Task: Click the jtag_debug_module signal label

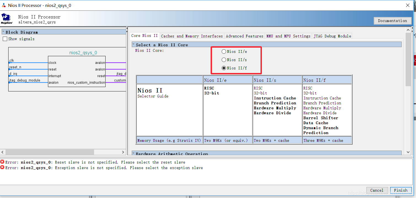Action: (x=25, y=80)
